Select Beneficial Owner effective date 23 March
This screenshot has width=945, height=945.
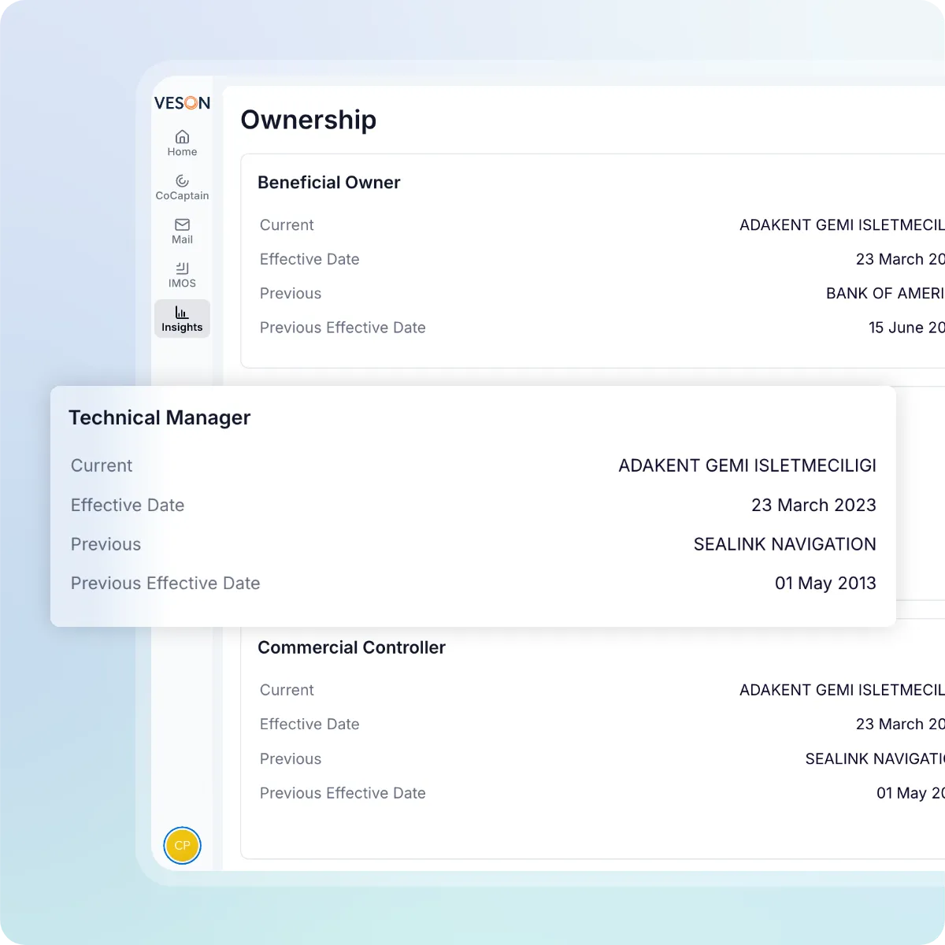point(900,259)
